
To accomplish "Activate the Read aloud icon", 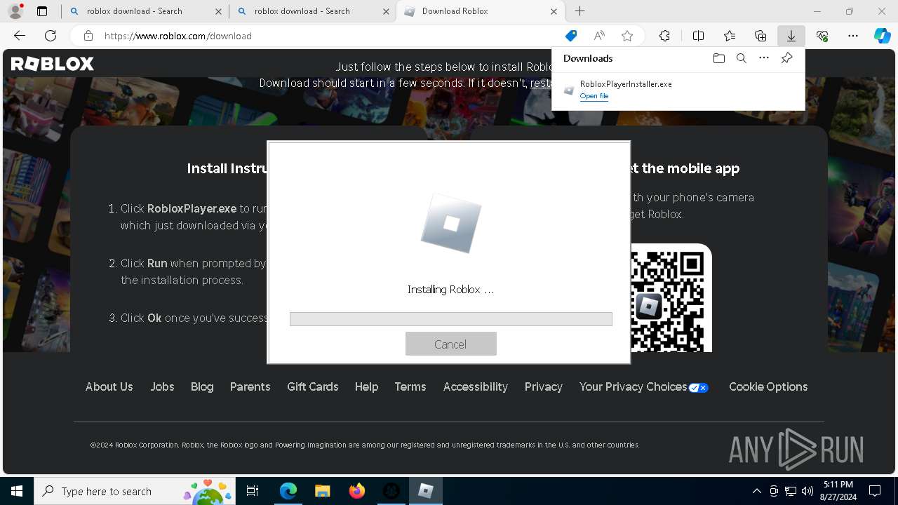I will [599, 36].
